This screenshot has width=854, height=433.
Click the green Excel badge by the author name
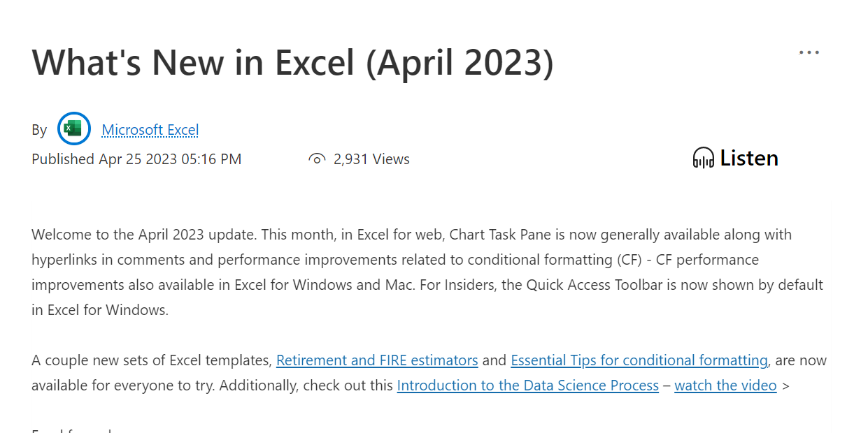coord(74,129)
